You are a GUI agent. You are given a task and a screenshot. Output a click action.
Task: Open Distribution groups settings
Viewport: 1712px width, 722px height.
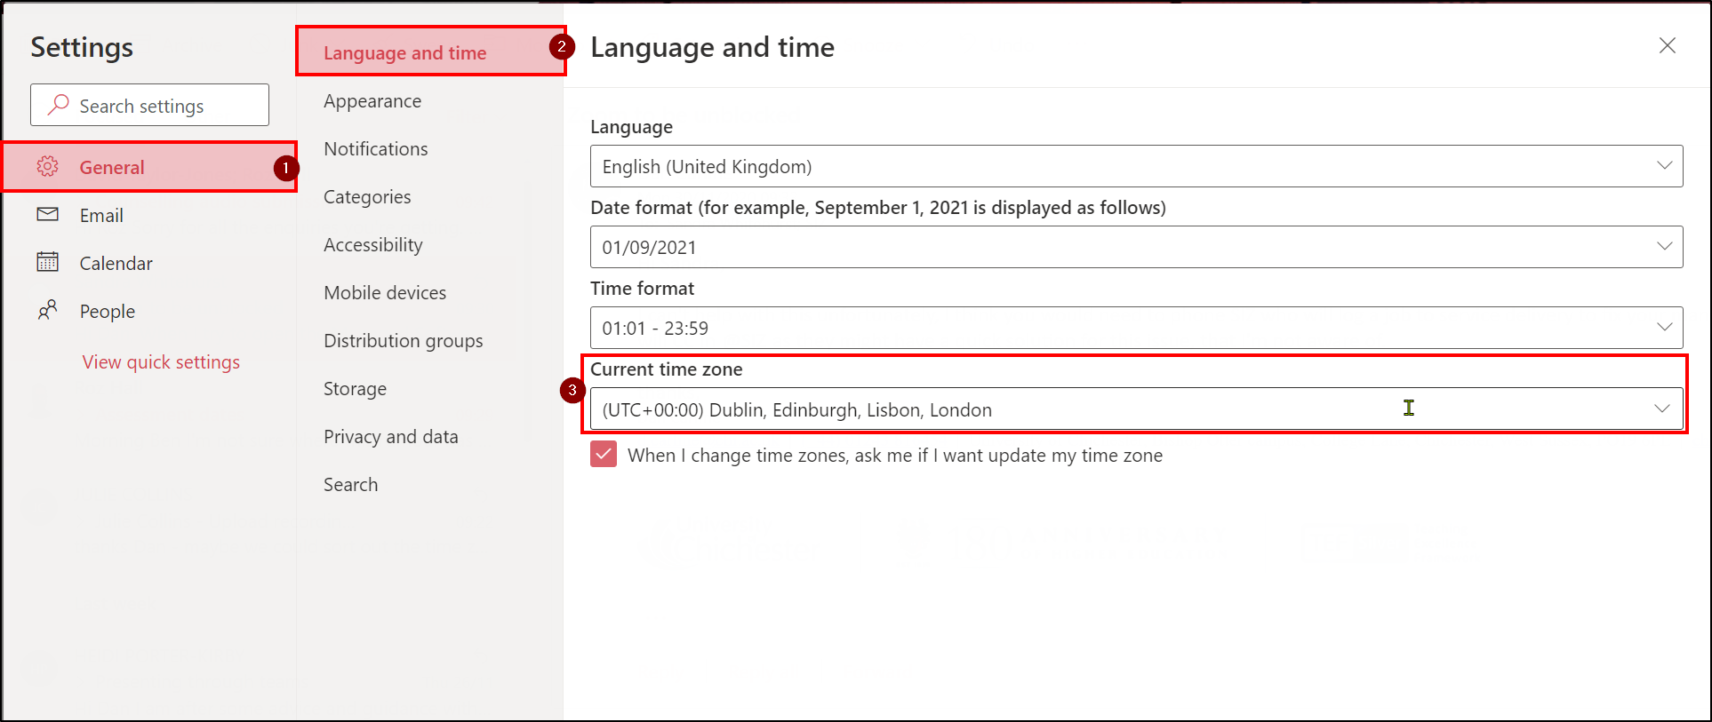tap(404, 341)
